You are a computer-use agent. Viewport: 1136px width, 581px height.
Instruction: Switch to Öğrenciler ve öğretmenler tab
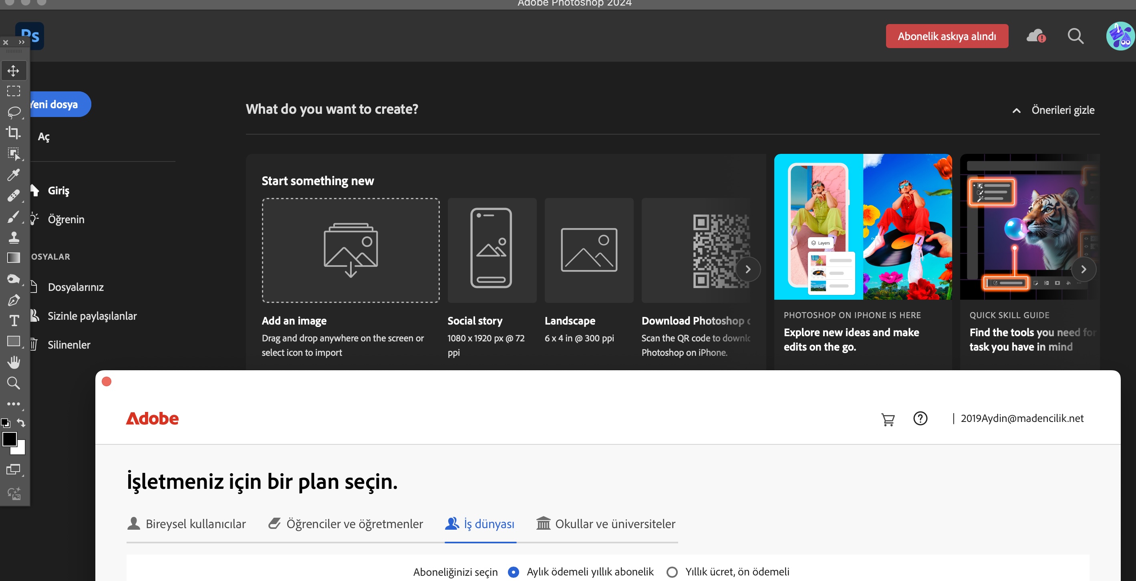coord(346,524)
